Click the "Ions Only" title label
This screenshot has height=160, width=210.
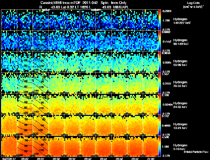click(x=119, y=3)
